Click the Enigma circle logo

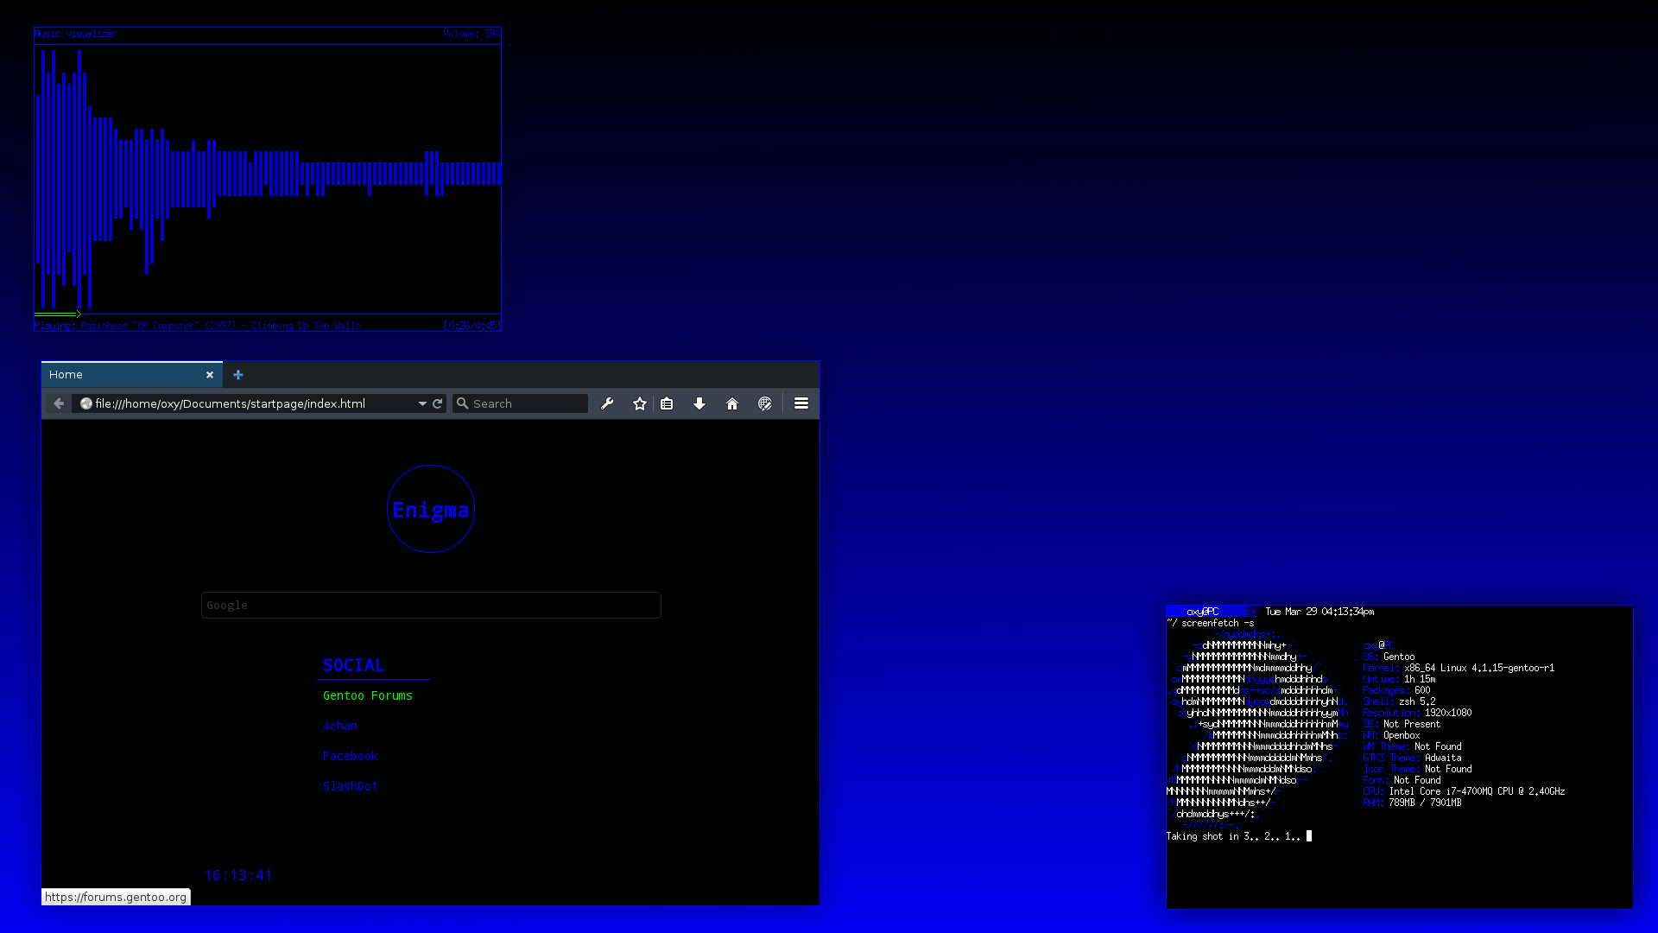tap(431, 509)
